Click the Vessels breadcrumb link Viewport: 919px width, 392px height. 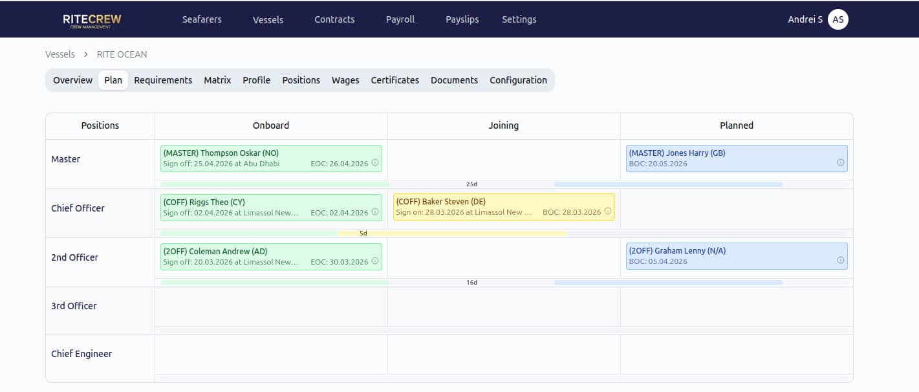(60, 54)
